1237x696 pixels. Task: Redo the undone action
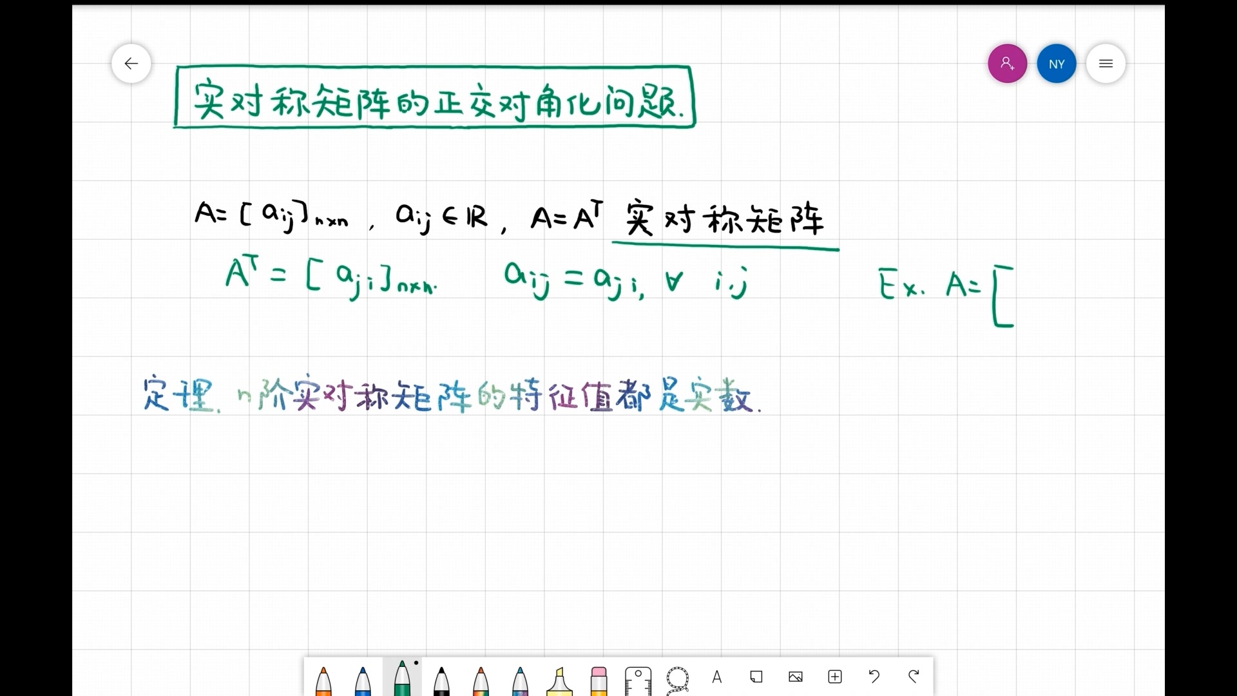click(914, 677)
